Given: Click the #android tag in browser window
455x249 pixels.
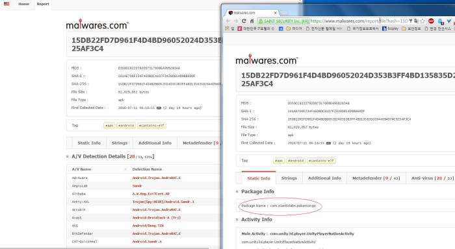Looking at the screenshot, I should click(296, 161).
